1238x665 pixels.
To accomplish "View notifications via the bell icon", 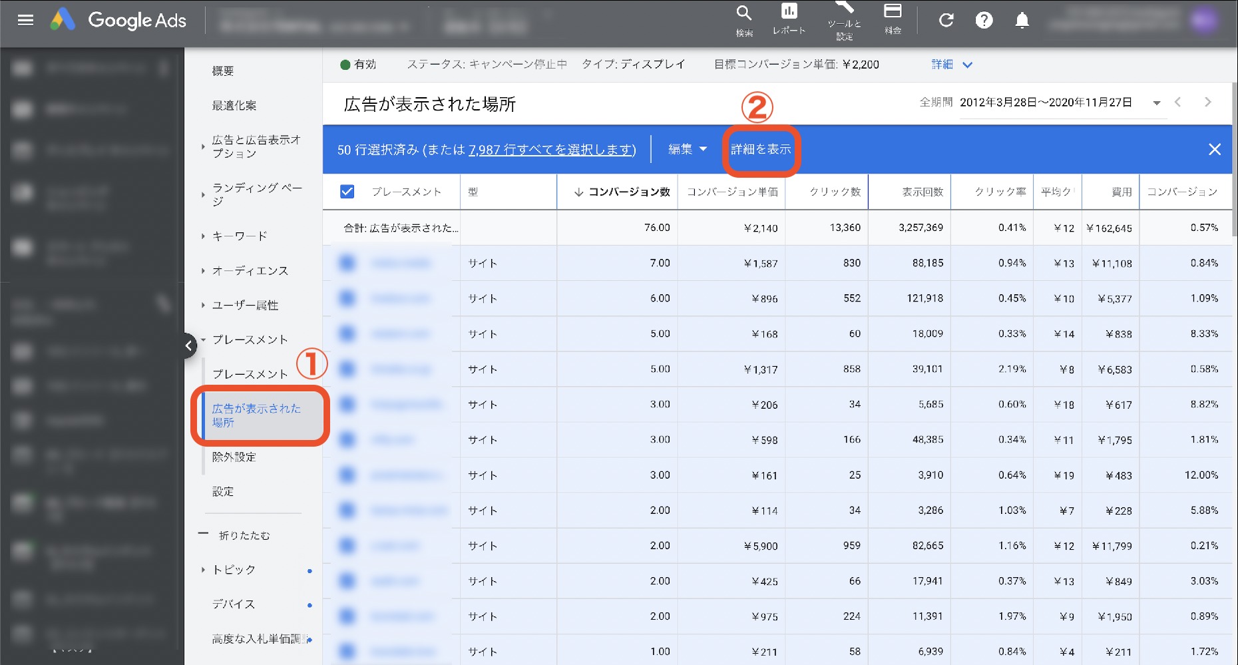I will click(x=1022, y=20).
